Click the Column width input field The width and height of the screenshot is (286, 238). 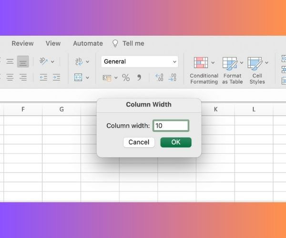(x=171, y=126)
